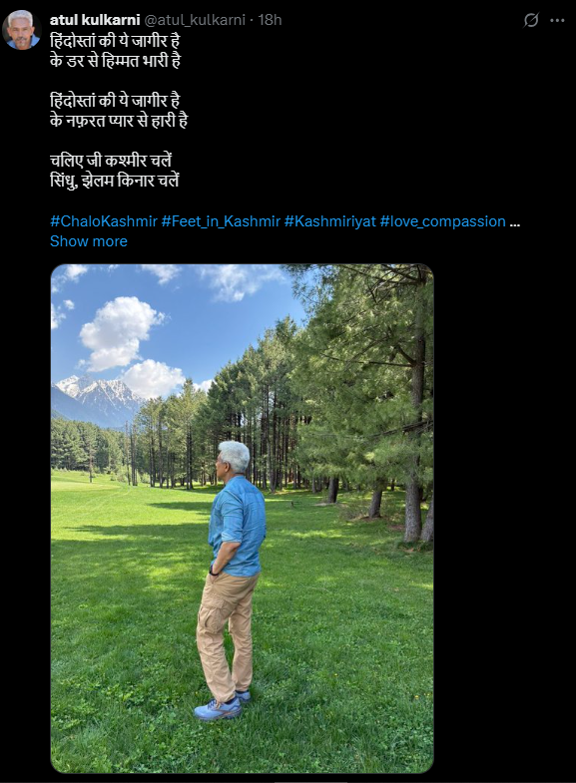Click the line "सिंधु, झेलम किनार चलें"
The width and height of the screenshot is (576, 783).
pos(115,181)
